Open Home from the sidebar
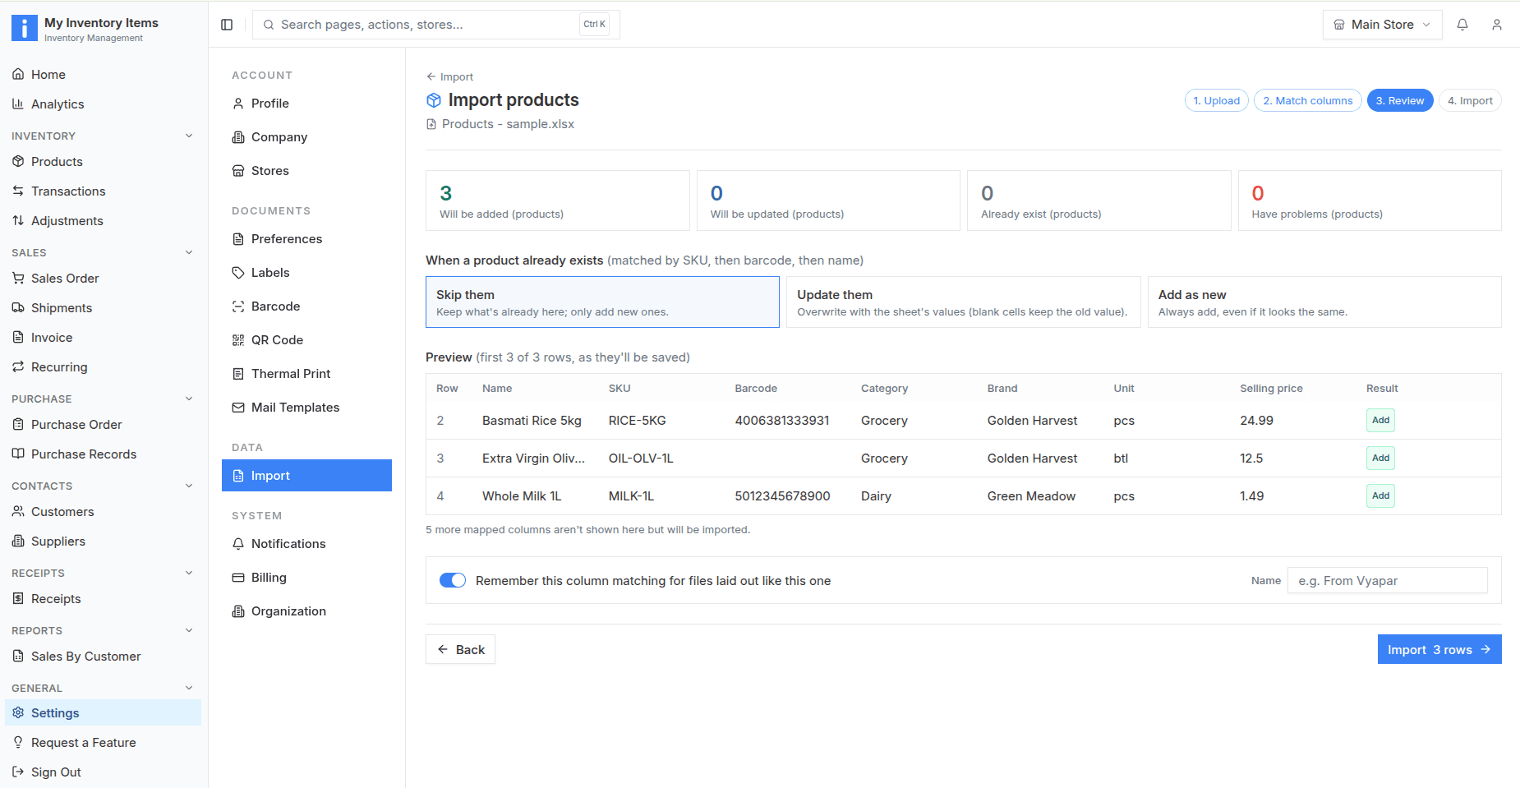 point(103,74)
